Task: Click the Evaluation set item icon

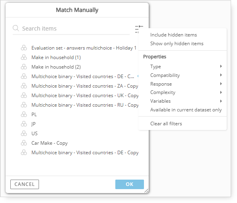Action: (x=24, y=48)
